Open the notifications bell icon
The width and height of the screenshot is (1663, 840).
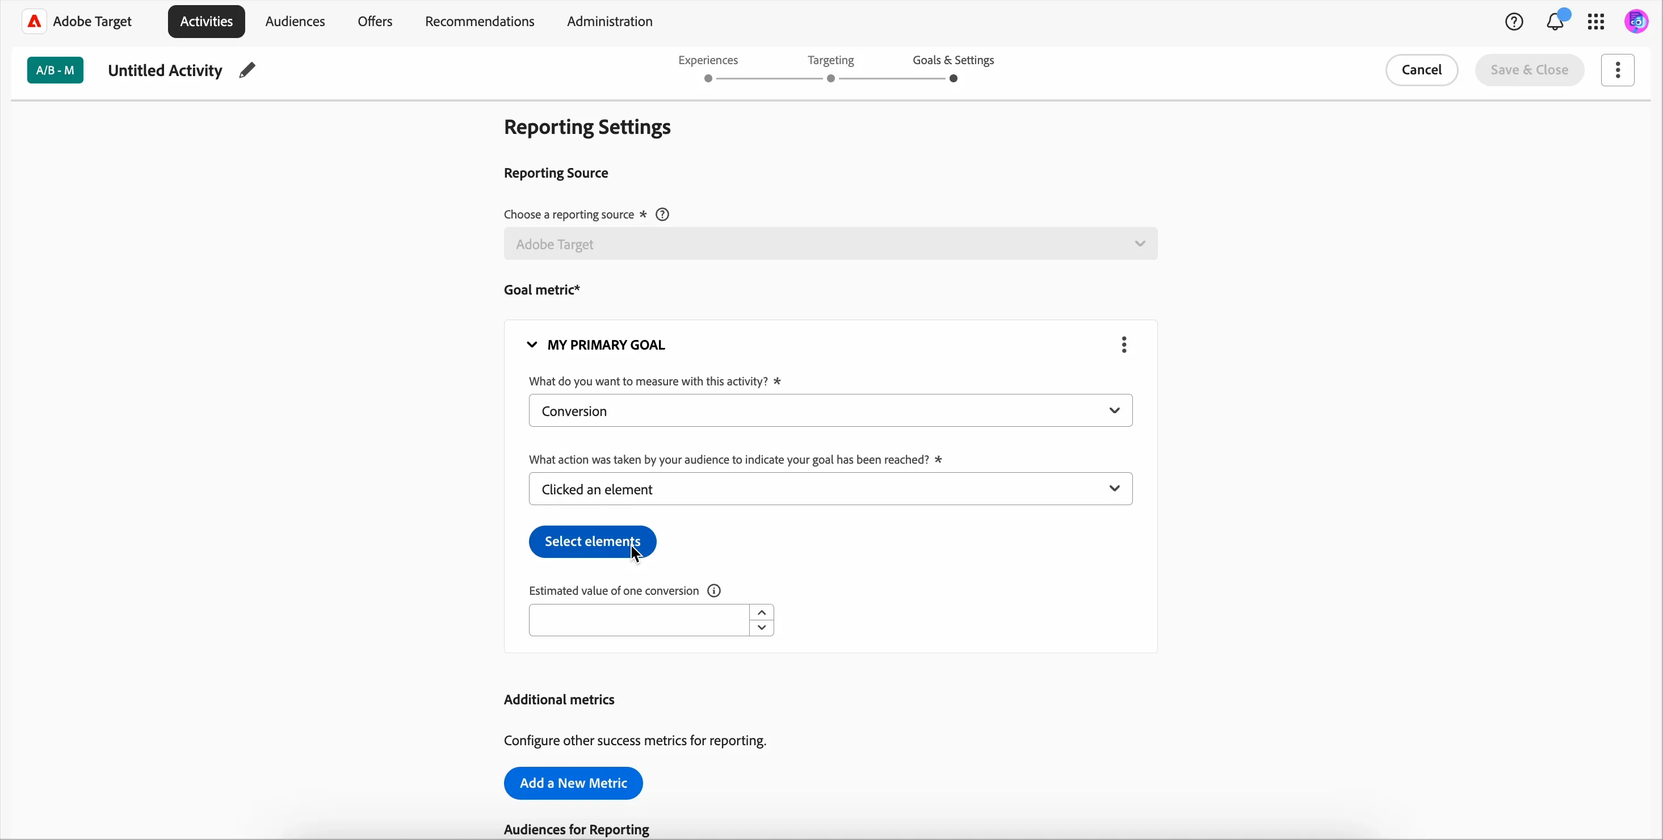click(1555, 22)
